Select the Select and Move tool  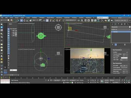pyautogui.click(x=22, y=20)
